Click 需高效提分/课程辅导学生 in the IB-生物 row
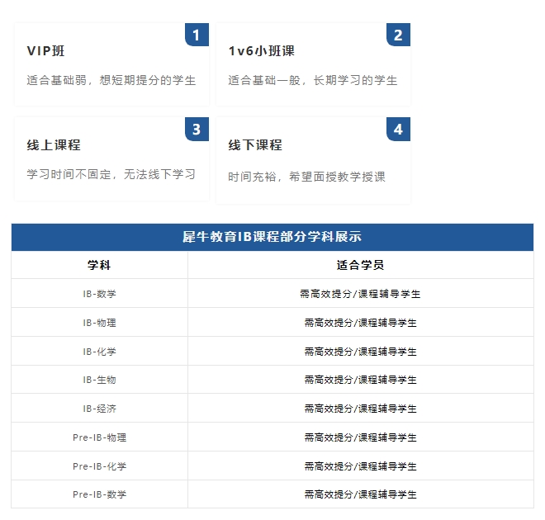The height and width of the screenshot is (520, 545). pyautogui.click(x=360, y=380)
